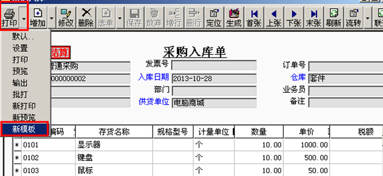Click the 计量单位 column header
The image size is (383, 176).
pyautogui.click(x=214, y=132)
